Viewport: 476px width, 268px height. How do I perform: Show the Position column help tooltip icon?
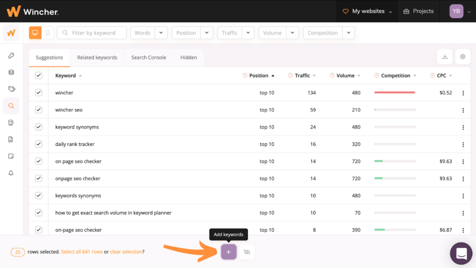point(245,75)
